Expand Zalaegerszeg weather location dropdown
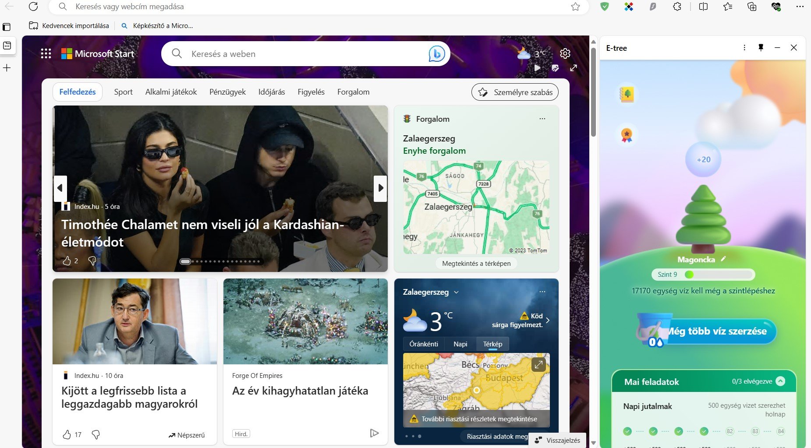Image resolution: width=811 pixels, height=448 pixels. tap(456, 292)
